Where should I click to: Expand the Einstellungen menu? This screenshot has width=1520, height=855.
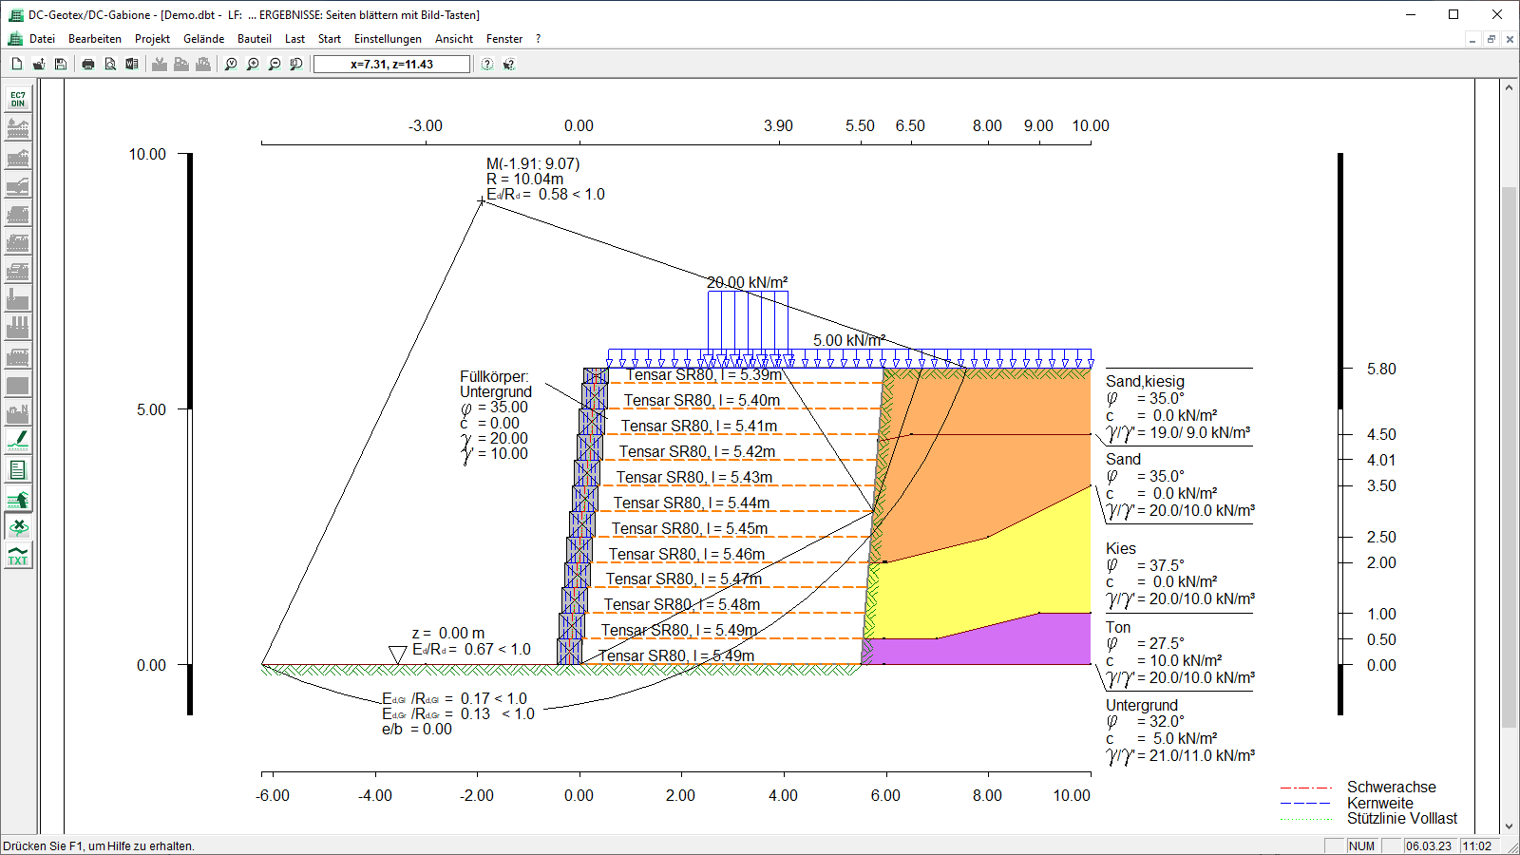pyautogui.click(x=388, y=39)
